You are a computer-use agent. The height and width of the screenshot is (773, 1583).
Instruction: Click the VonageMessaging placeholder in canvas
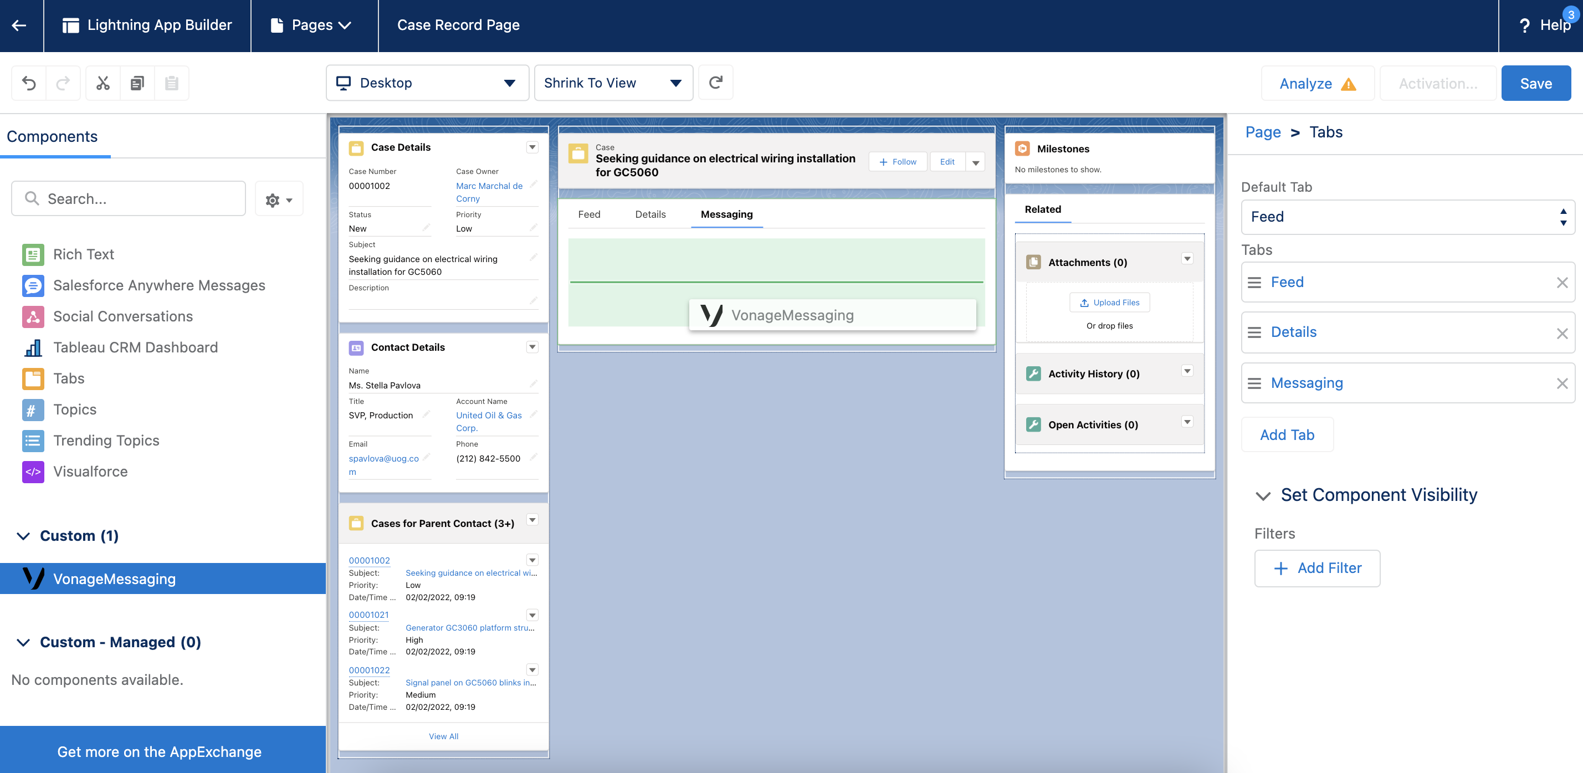coord(832,315)
